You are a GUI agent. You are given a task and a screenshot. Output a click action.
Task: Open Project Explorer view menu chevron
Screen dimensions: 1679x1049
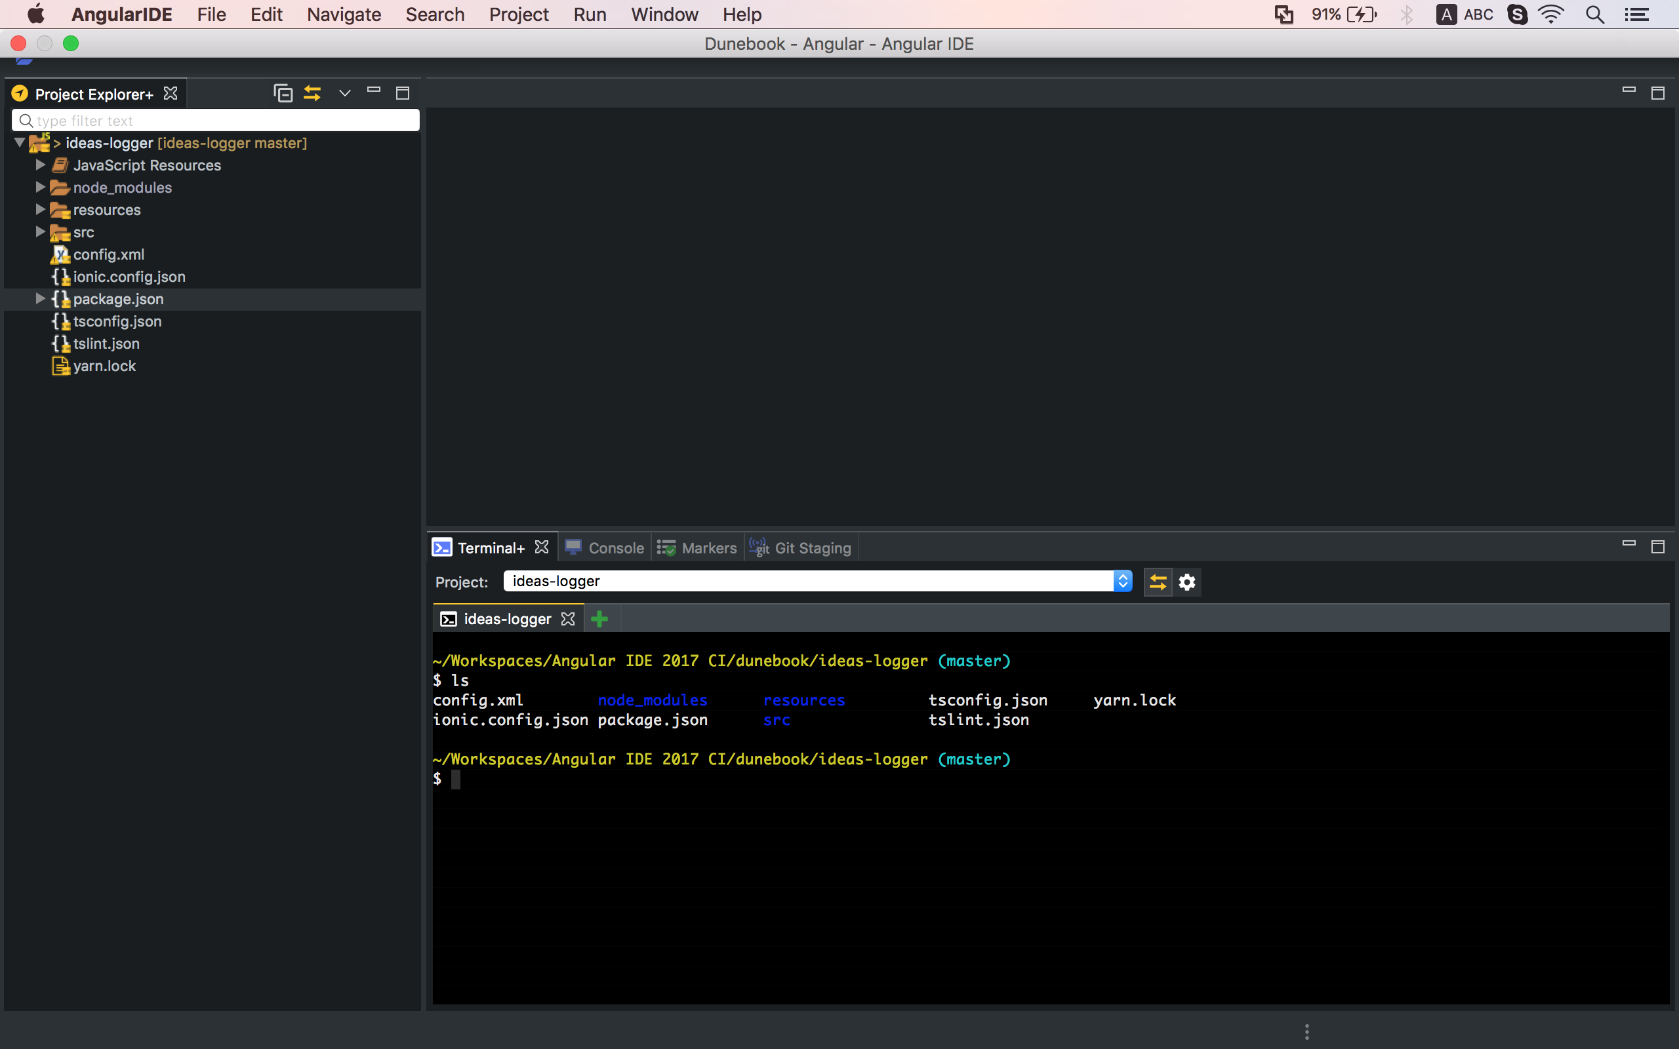point(345,93)
